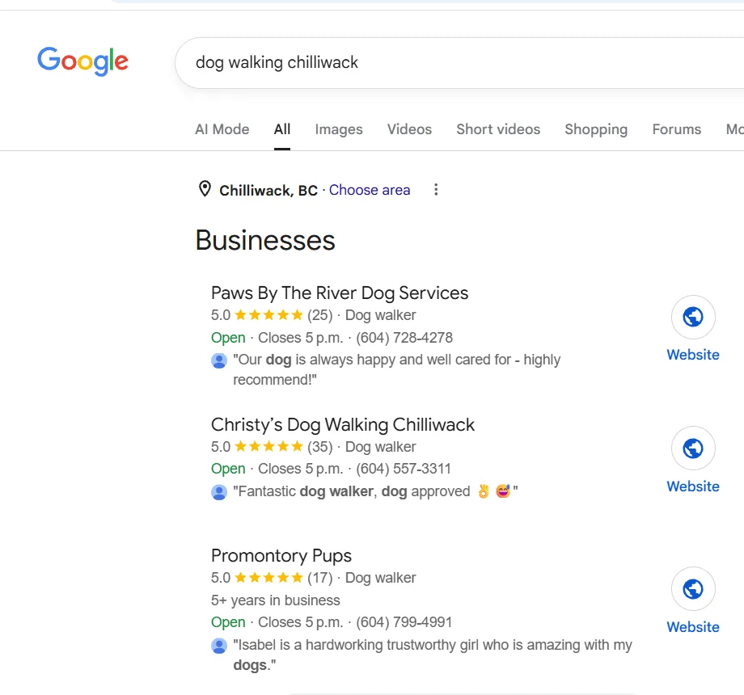The image size is (744, 695).
Task: Go to the Short videos tab
Action: pos(498,129)
